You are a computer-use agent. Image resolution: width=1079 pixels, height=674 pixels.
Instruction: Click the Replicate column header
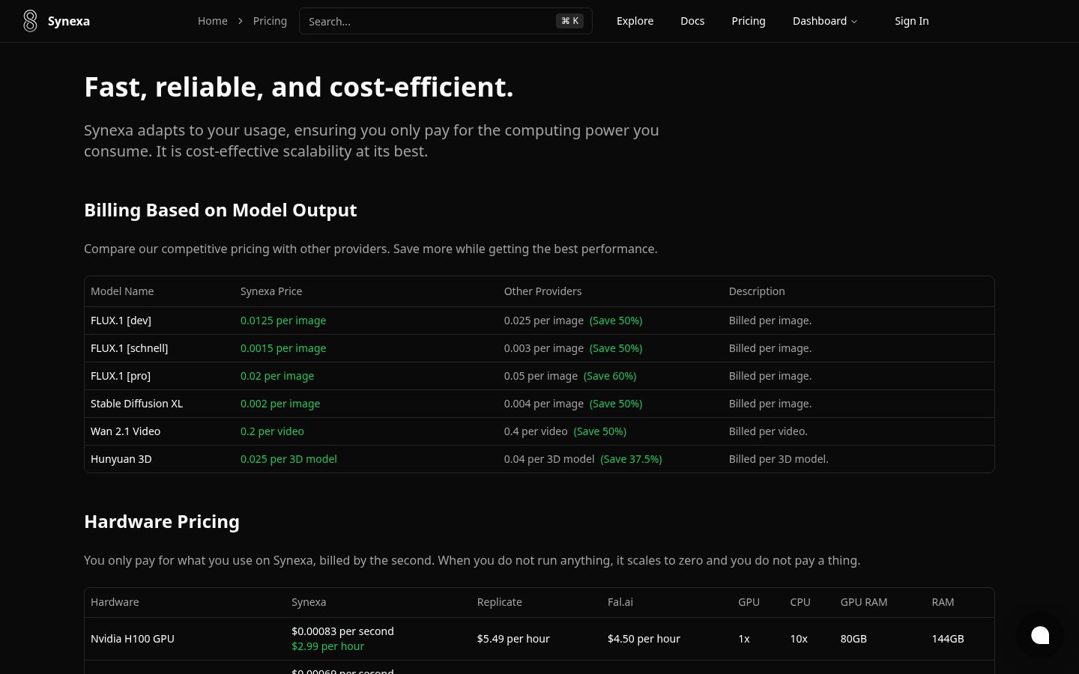click(x=500, y=602)
